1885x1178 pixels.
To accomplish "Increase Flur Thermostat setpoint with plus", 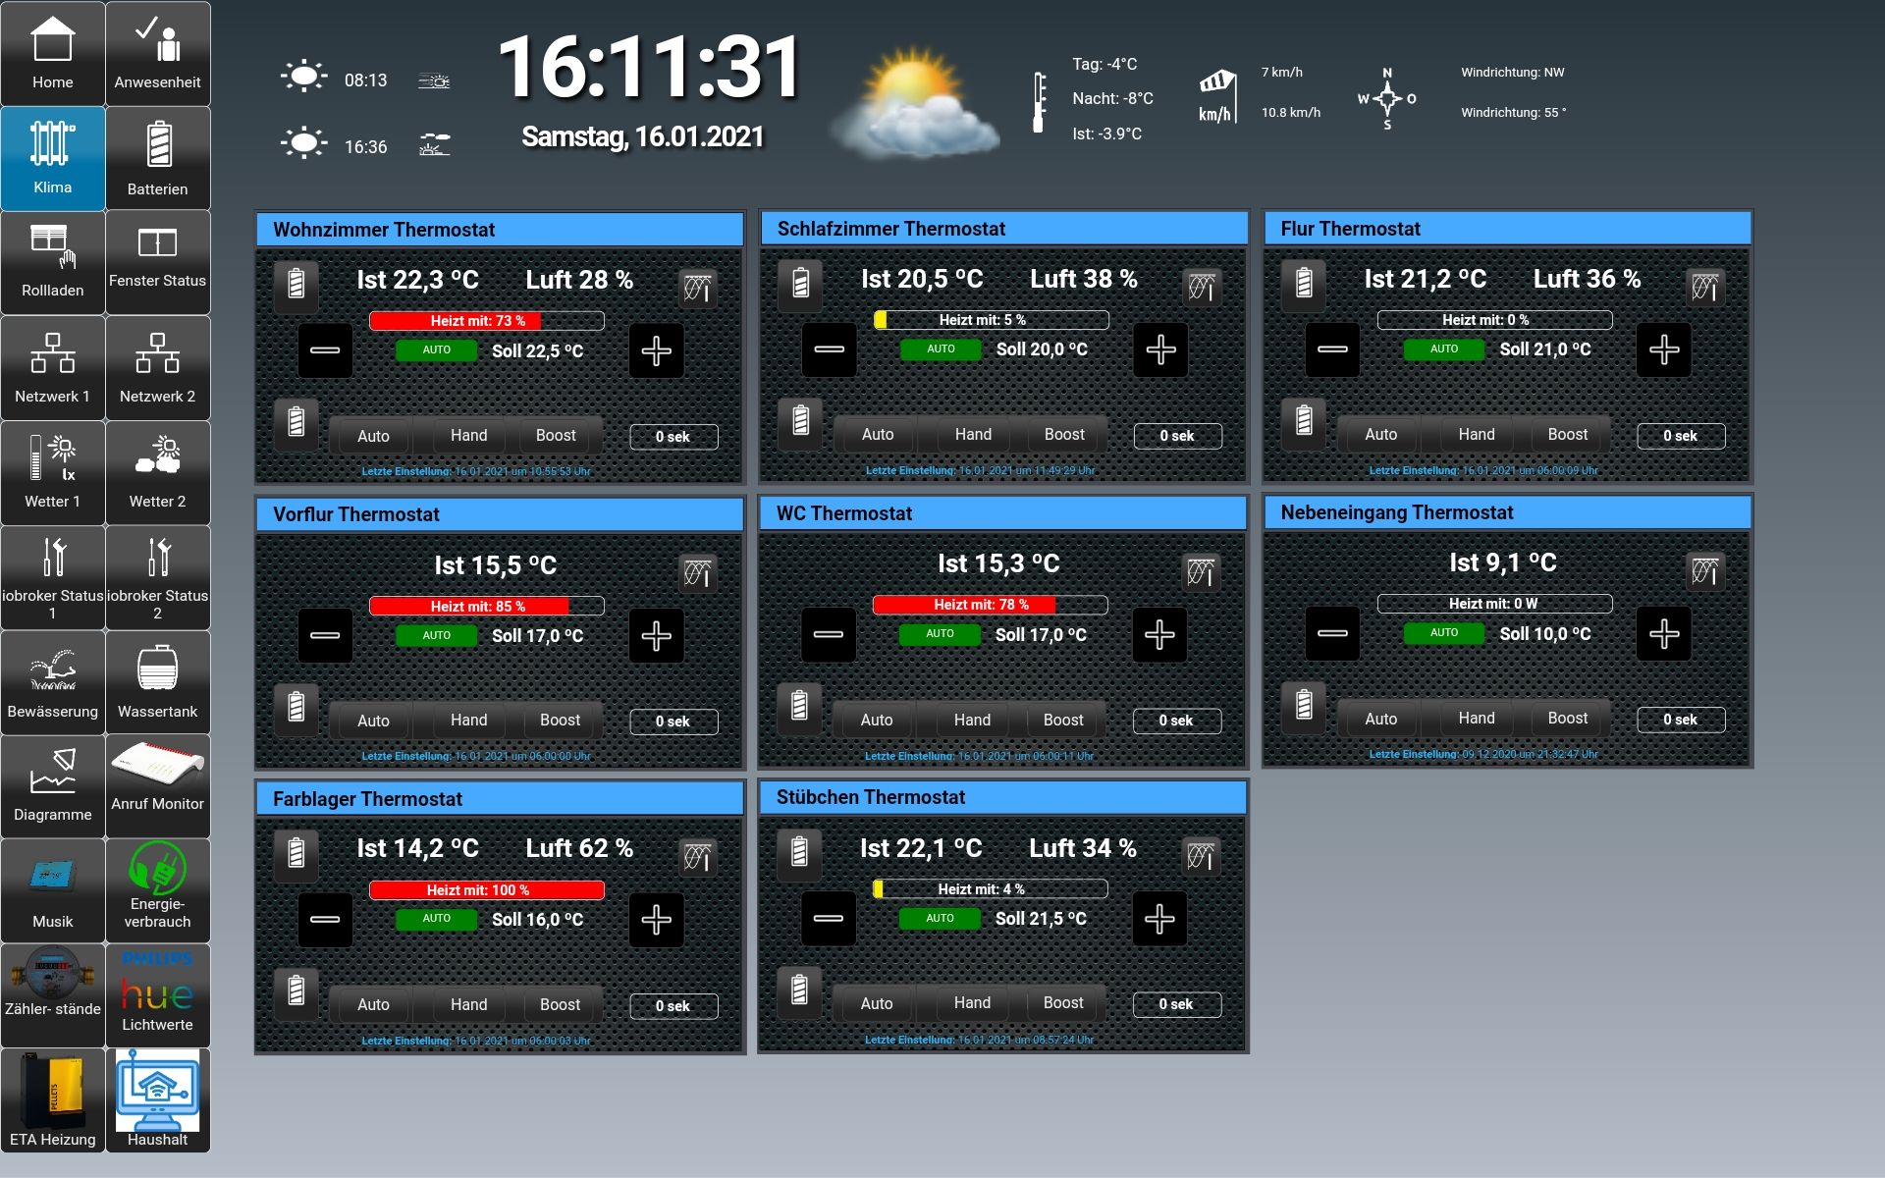I will click(1663, 350).
